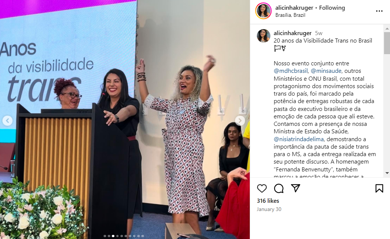Toggle the Following status button
This screenshot has height=239, width=390.
[x=332, y=8]
